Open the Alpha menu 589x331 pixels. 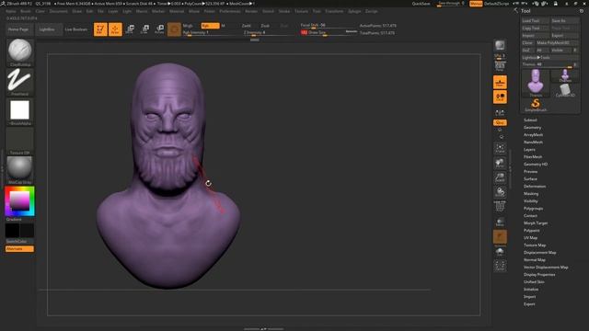[x=11, y=11]
